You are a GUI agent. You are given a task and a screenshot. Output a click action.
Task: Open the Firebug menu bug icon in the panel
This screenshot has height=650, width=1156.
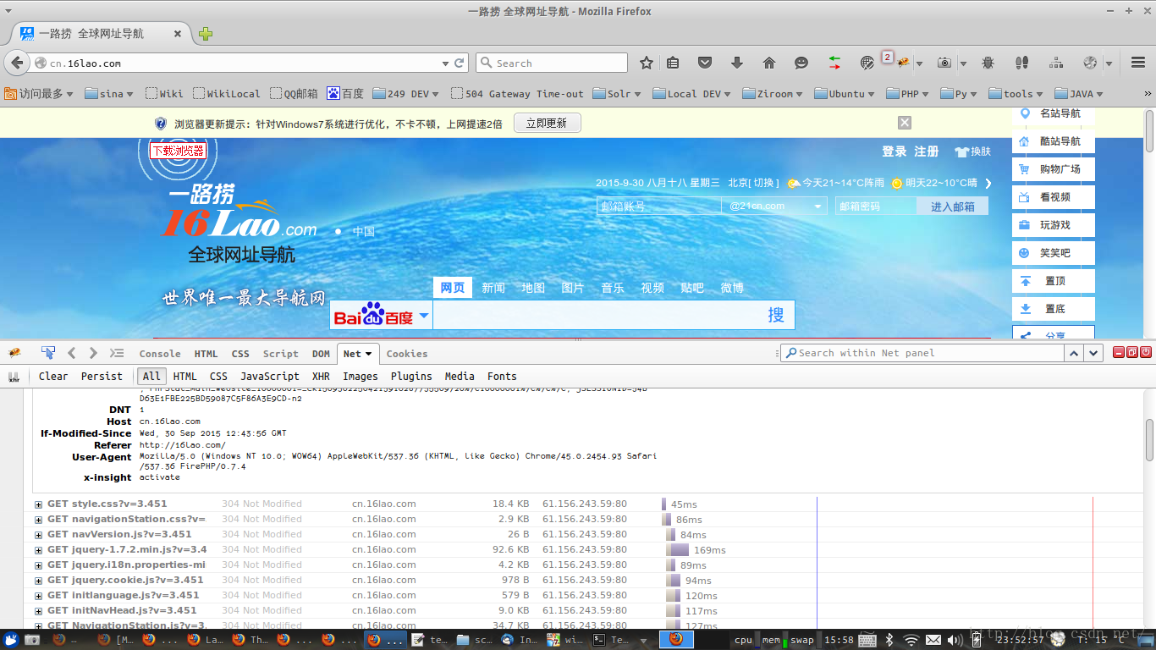pyautogui.click(x=14, y=353)
